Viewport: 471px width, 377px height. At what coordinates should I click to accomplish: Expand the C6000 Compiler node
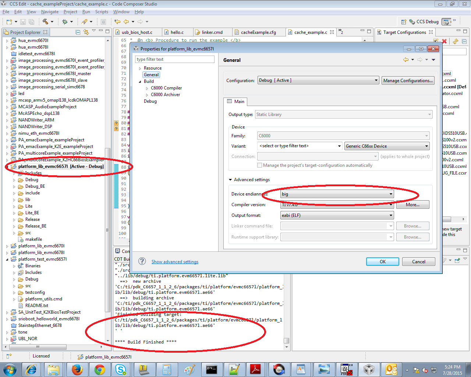point(147,88)
